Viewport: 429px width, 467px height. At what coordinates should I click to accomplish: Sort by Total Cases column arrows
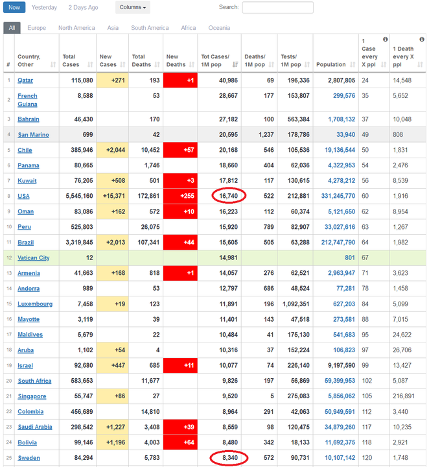(90, 64)
